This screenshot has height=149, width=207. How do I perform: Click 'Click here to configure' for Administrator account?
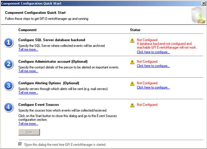click(153, 66)
